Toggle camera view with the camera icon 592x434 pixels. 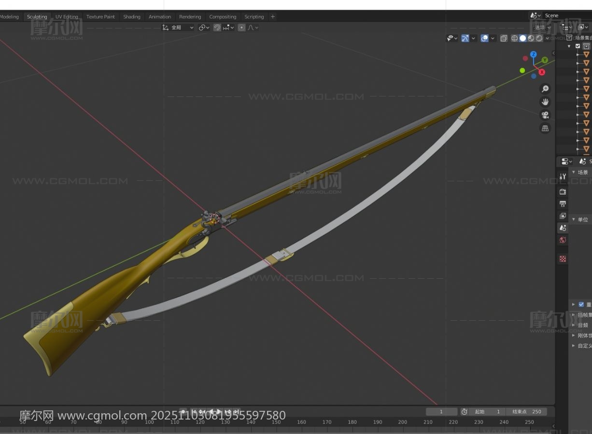[545, 115]
